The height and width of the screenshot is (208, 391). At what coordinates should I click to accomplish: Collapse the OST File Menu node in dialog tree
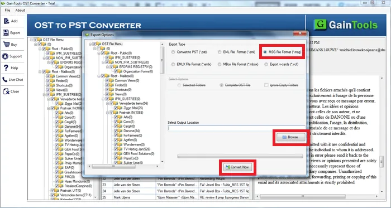pyautogui.click(x=90, y=44)
